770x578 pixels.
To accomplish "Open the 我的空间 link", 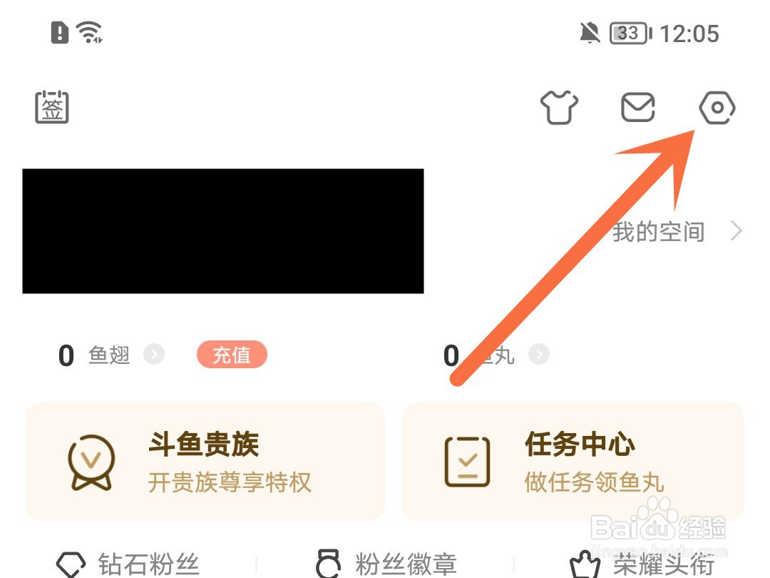I will [x=659, y=231].
